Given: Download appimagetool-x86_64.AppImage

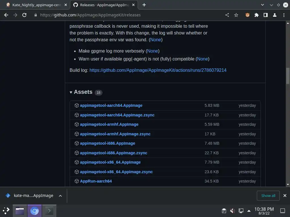Looking at the screenshot, I should 110,162.
